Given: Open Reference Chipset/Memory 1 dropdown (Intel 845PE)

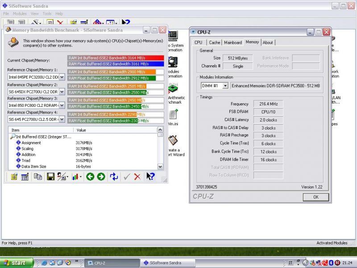Looking at the screenshot, I should coord(62,77).
